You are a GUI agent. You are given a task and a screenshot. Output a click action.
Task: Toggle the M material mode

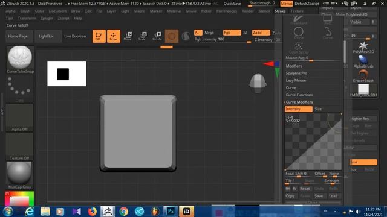tap(245, 33)
